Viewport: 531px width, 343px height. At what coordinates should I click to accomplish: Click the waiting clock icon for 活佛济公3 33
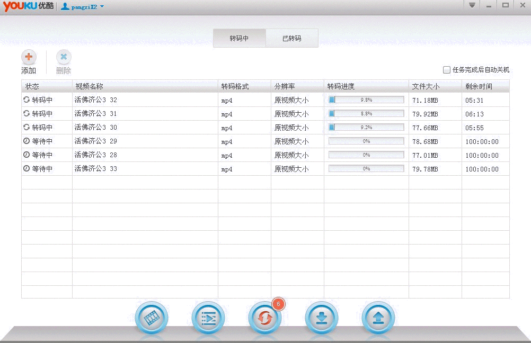tap(26, 168)
